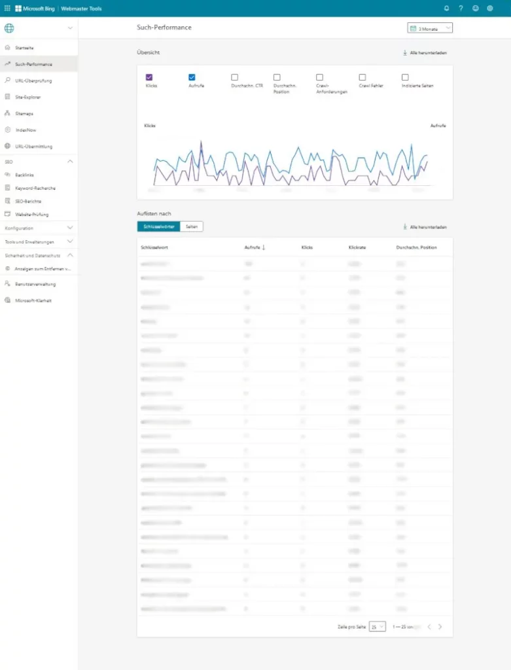Open Startseite in the sidebar
Screen dimensions: 511x670
(x=24, y=48)
